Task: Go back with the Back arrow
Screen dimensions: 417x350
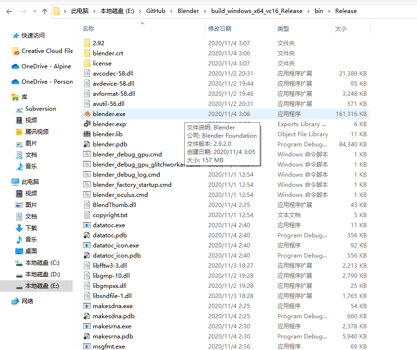Action: 9,12
